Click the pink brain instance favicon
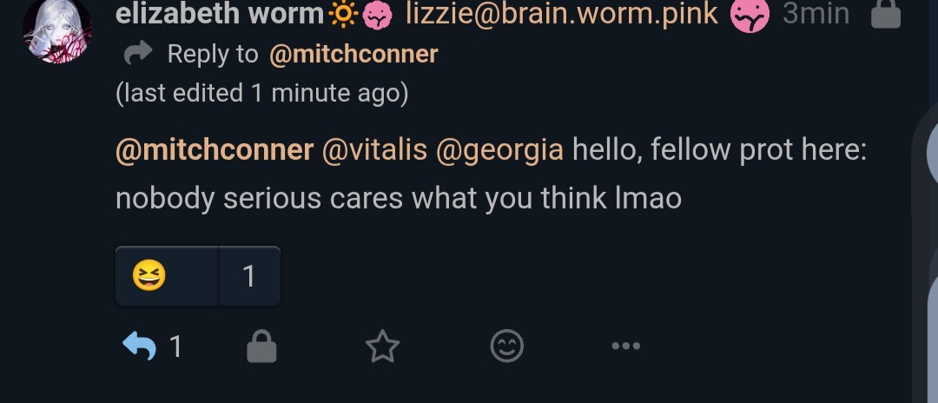This screenshot has height=403, width=938. (750, 15)
